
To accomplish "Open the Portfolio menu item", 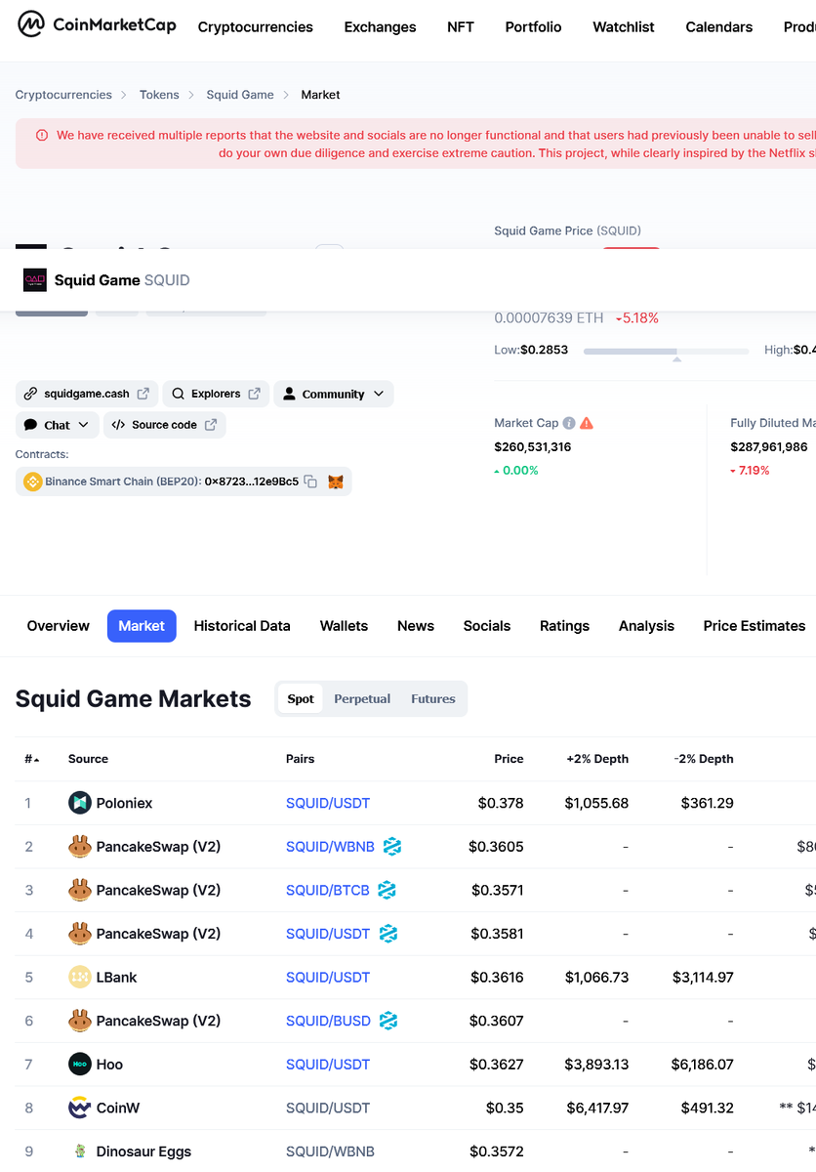I will pyautogui.click(x=533, y=26).
